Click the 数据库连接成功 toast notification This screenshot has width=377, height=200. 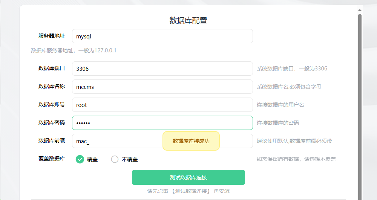click(x=191, y=141)
